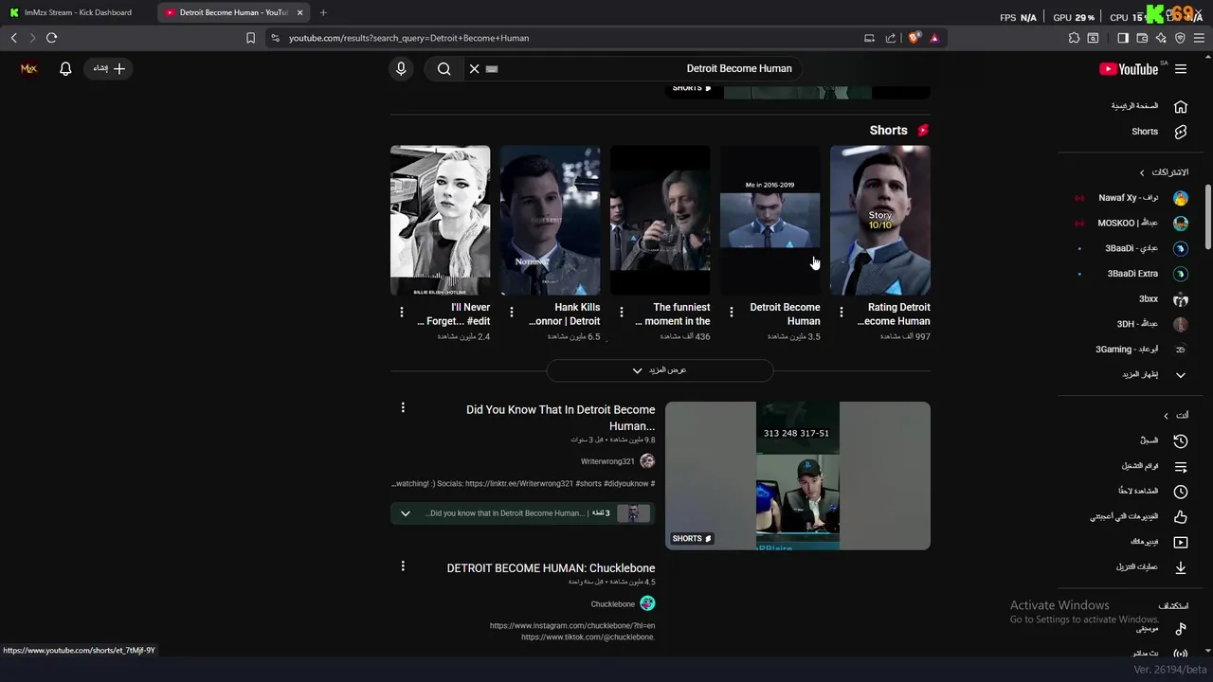
Task: Open Brave VPN shield icon
Action: pyautogui.click(x=1180, y=38)
